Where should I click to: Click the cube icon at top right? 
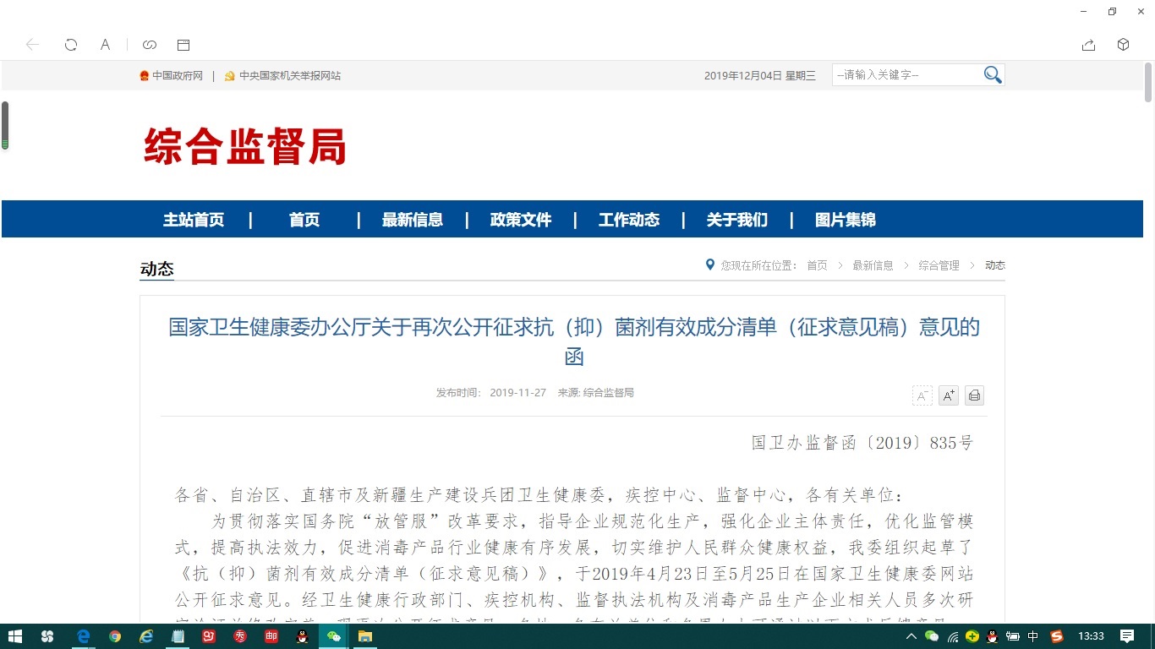point(1123,45)
